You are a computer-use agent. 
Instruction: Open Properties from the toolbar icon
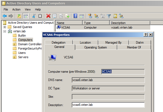tap(55, 16)
